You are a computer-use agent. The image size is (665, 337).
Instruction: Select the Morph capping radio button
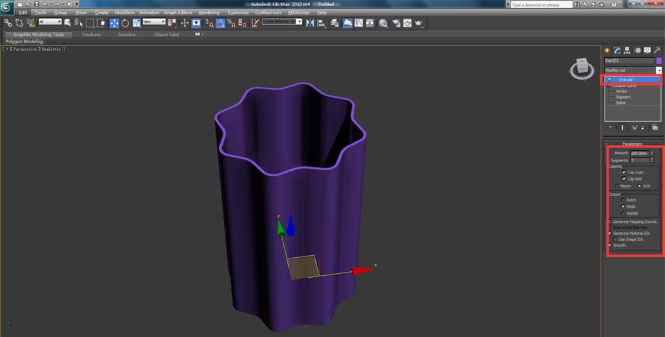(x=616, y=186)
